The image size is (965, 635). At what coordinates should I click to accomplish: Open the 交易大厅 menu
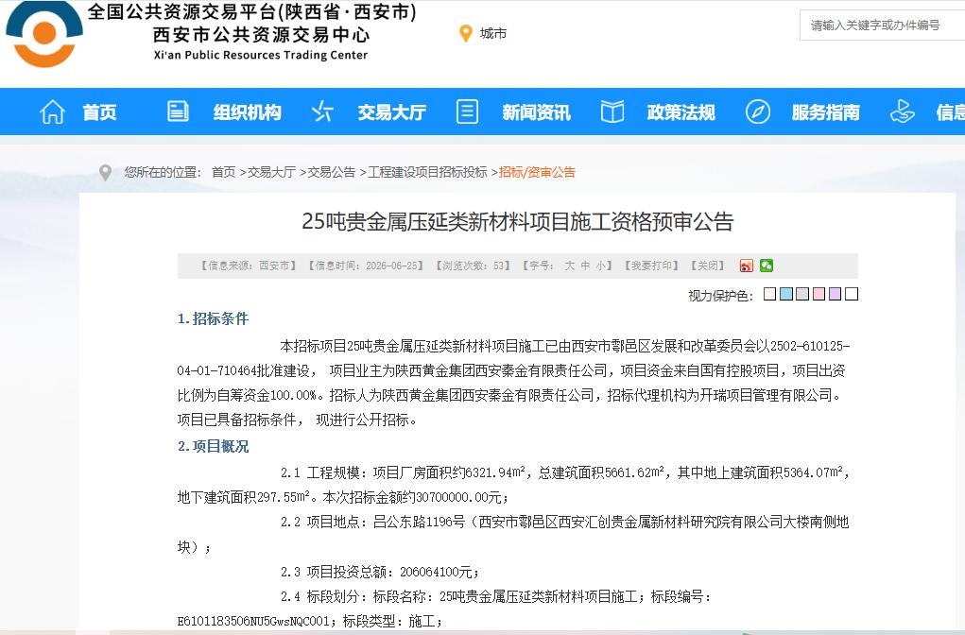[391, 112]
